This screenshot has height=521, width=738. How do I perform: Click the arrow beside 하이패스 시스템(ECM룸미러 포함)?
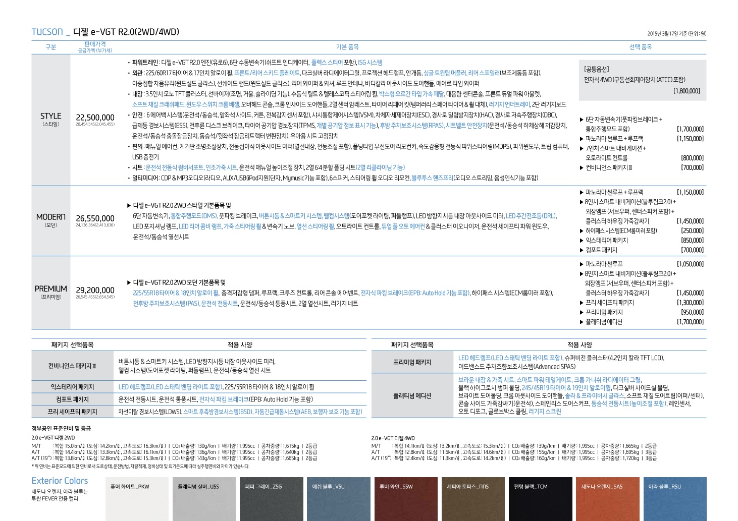582,231
